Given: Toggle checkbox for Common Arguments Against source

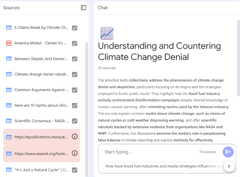Looking at the screenshot, I should tap(74, 90).
